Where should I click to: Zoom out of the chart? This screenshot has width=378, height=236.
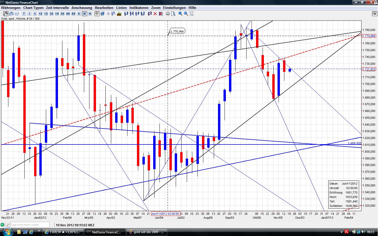tap(185, 14)
